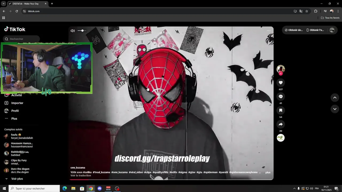Go to the next video
The width and height of the screenshot is (342, 192).
click(x=335, y=109)
